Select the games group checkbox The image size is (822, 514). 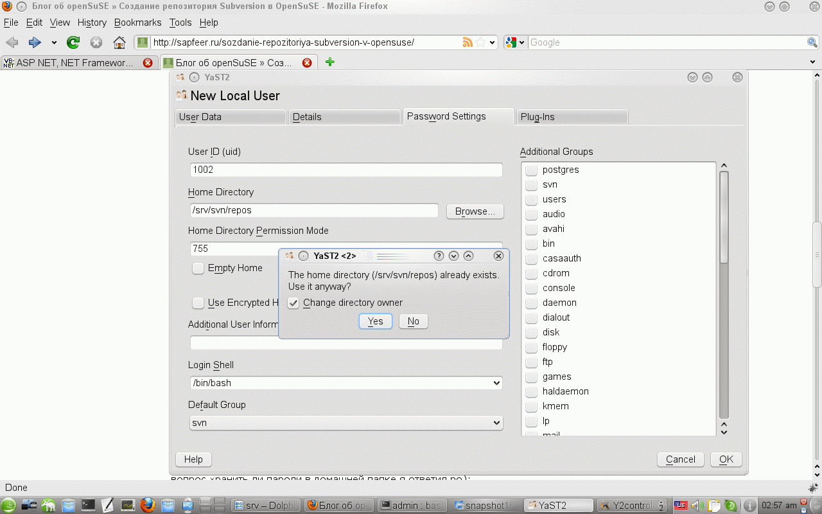[531, 377]
